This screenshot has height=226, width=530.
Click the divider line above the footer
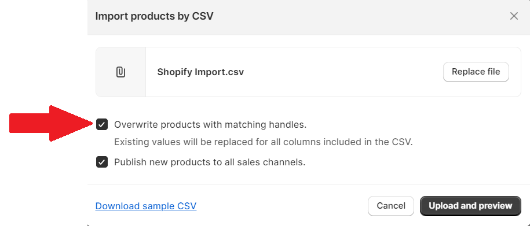[x=309, y=184]
